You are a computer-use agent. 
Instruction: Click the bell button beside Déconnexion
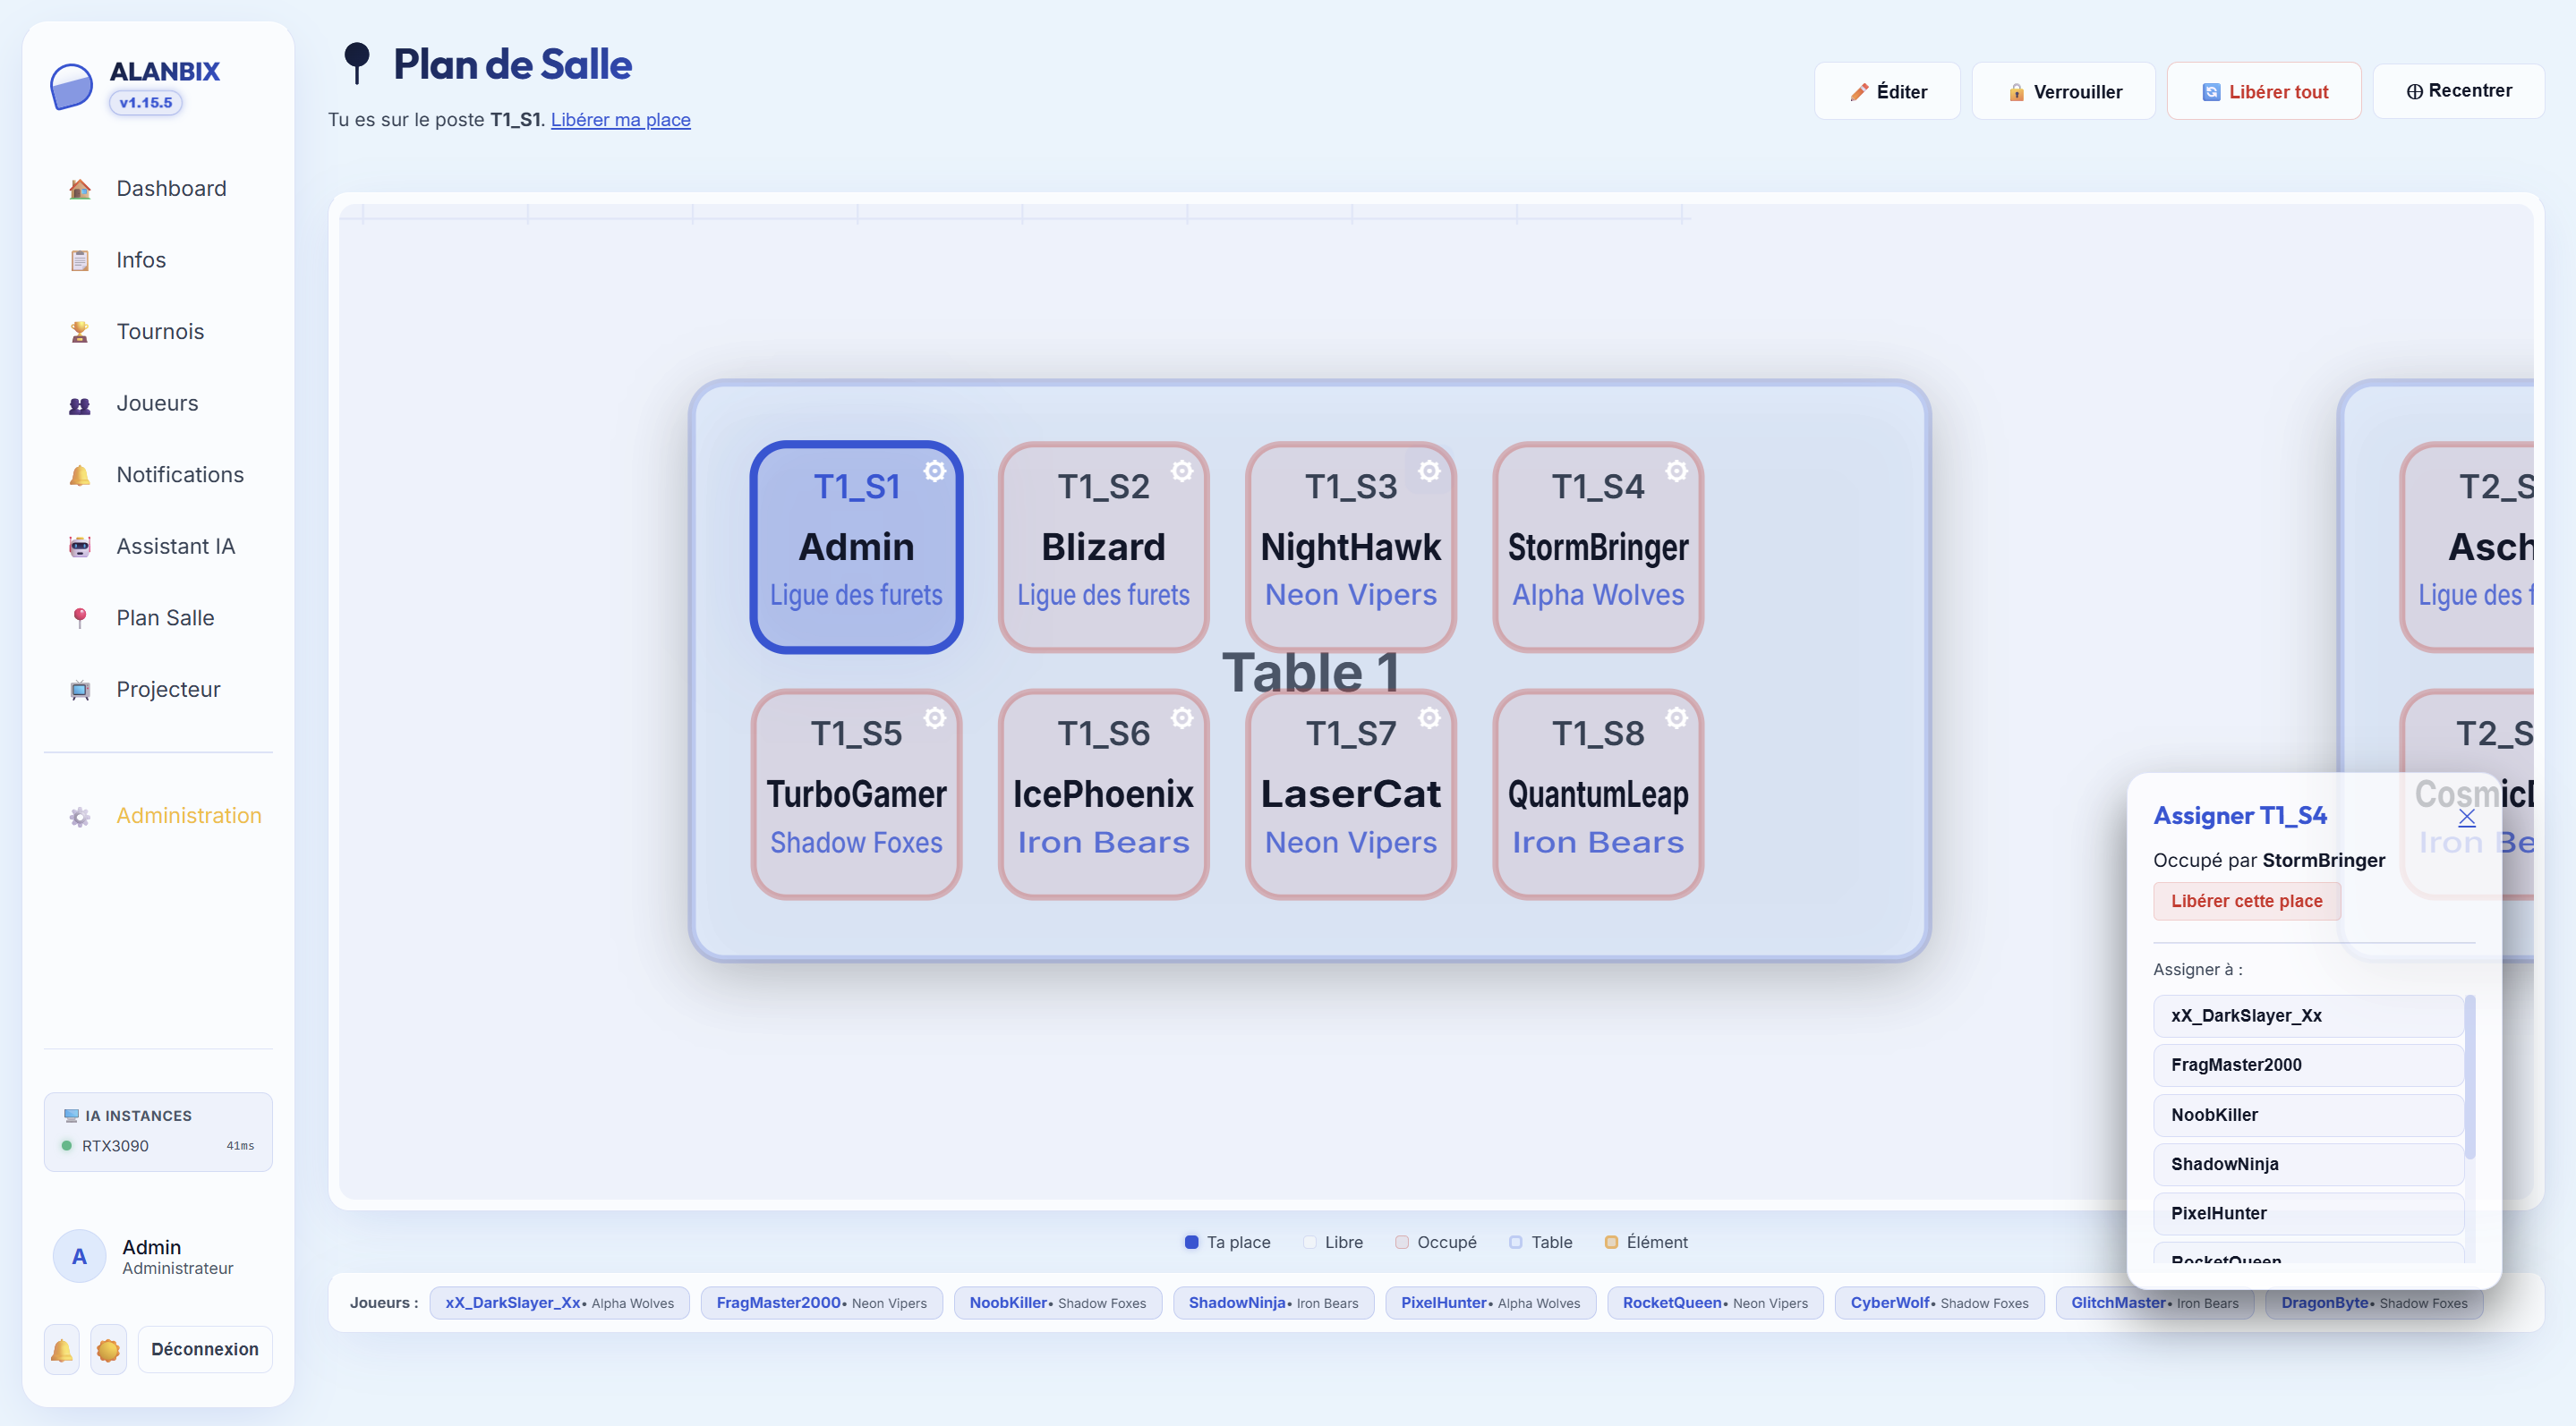point(62,1349)
